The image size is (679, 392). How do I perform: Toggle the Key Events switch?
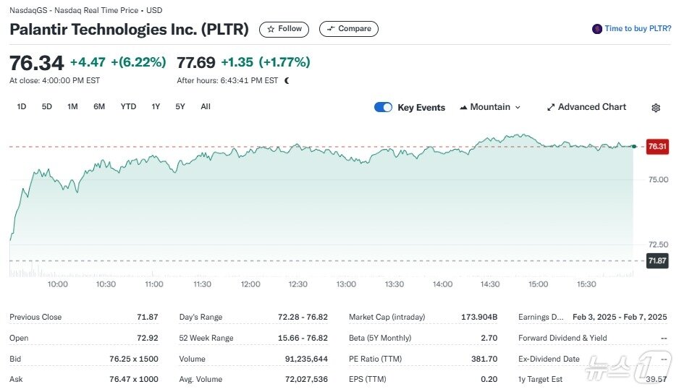[383, 107]
